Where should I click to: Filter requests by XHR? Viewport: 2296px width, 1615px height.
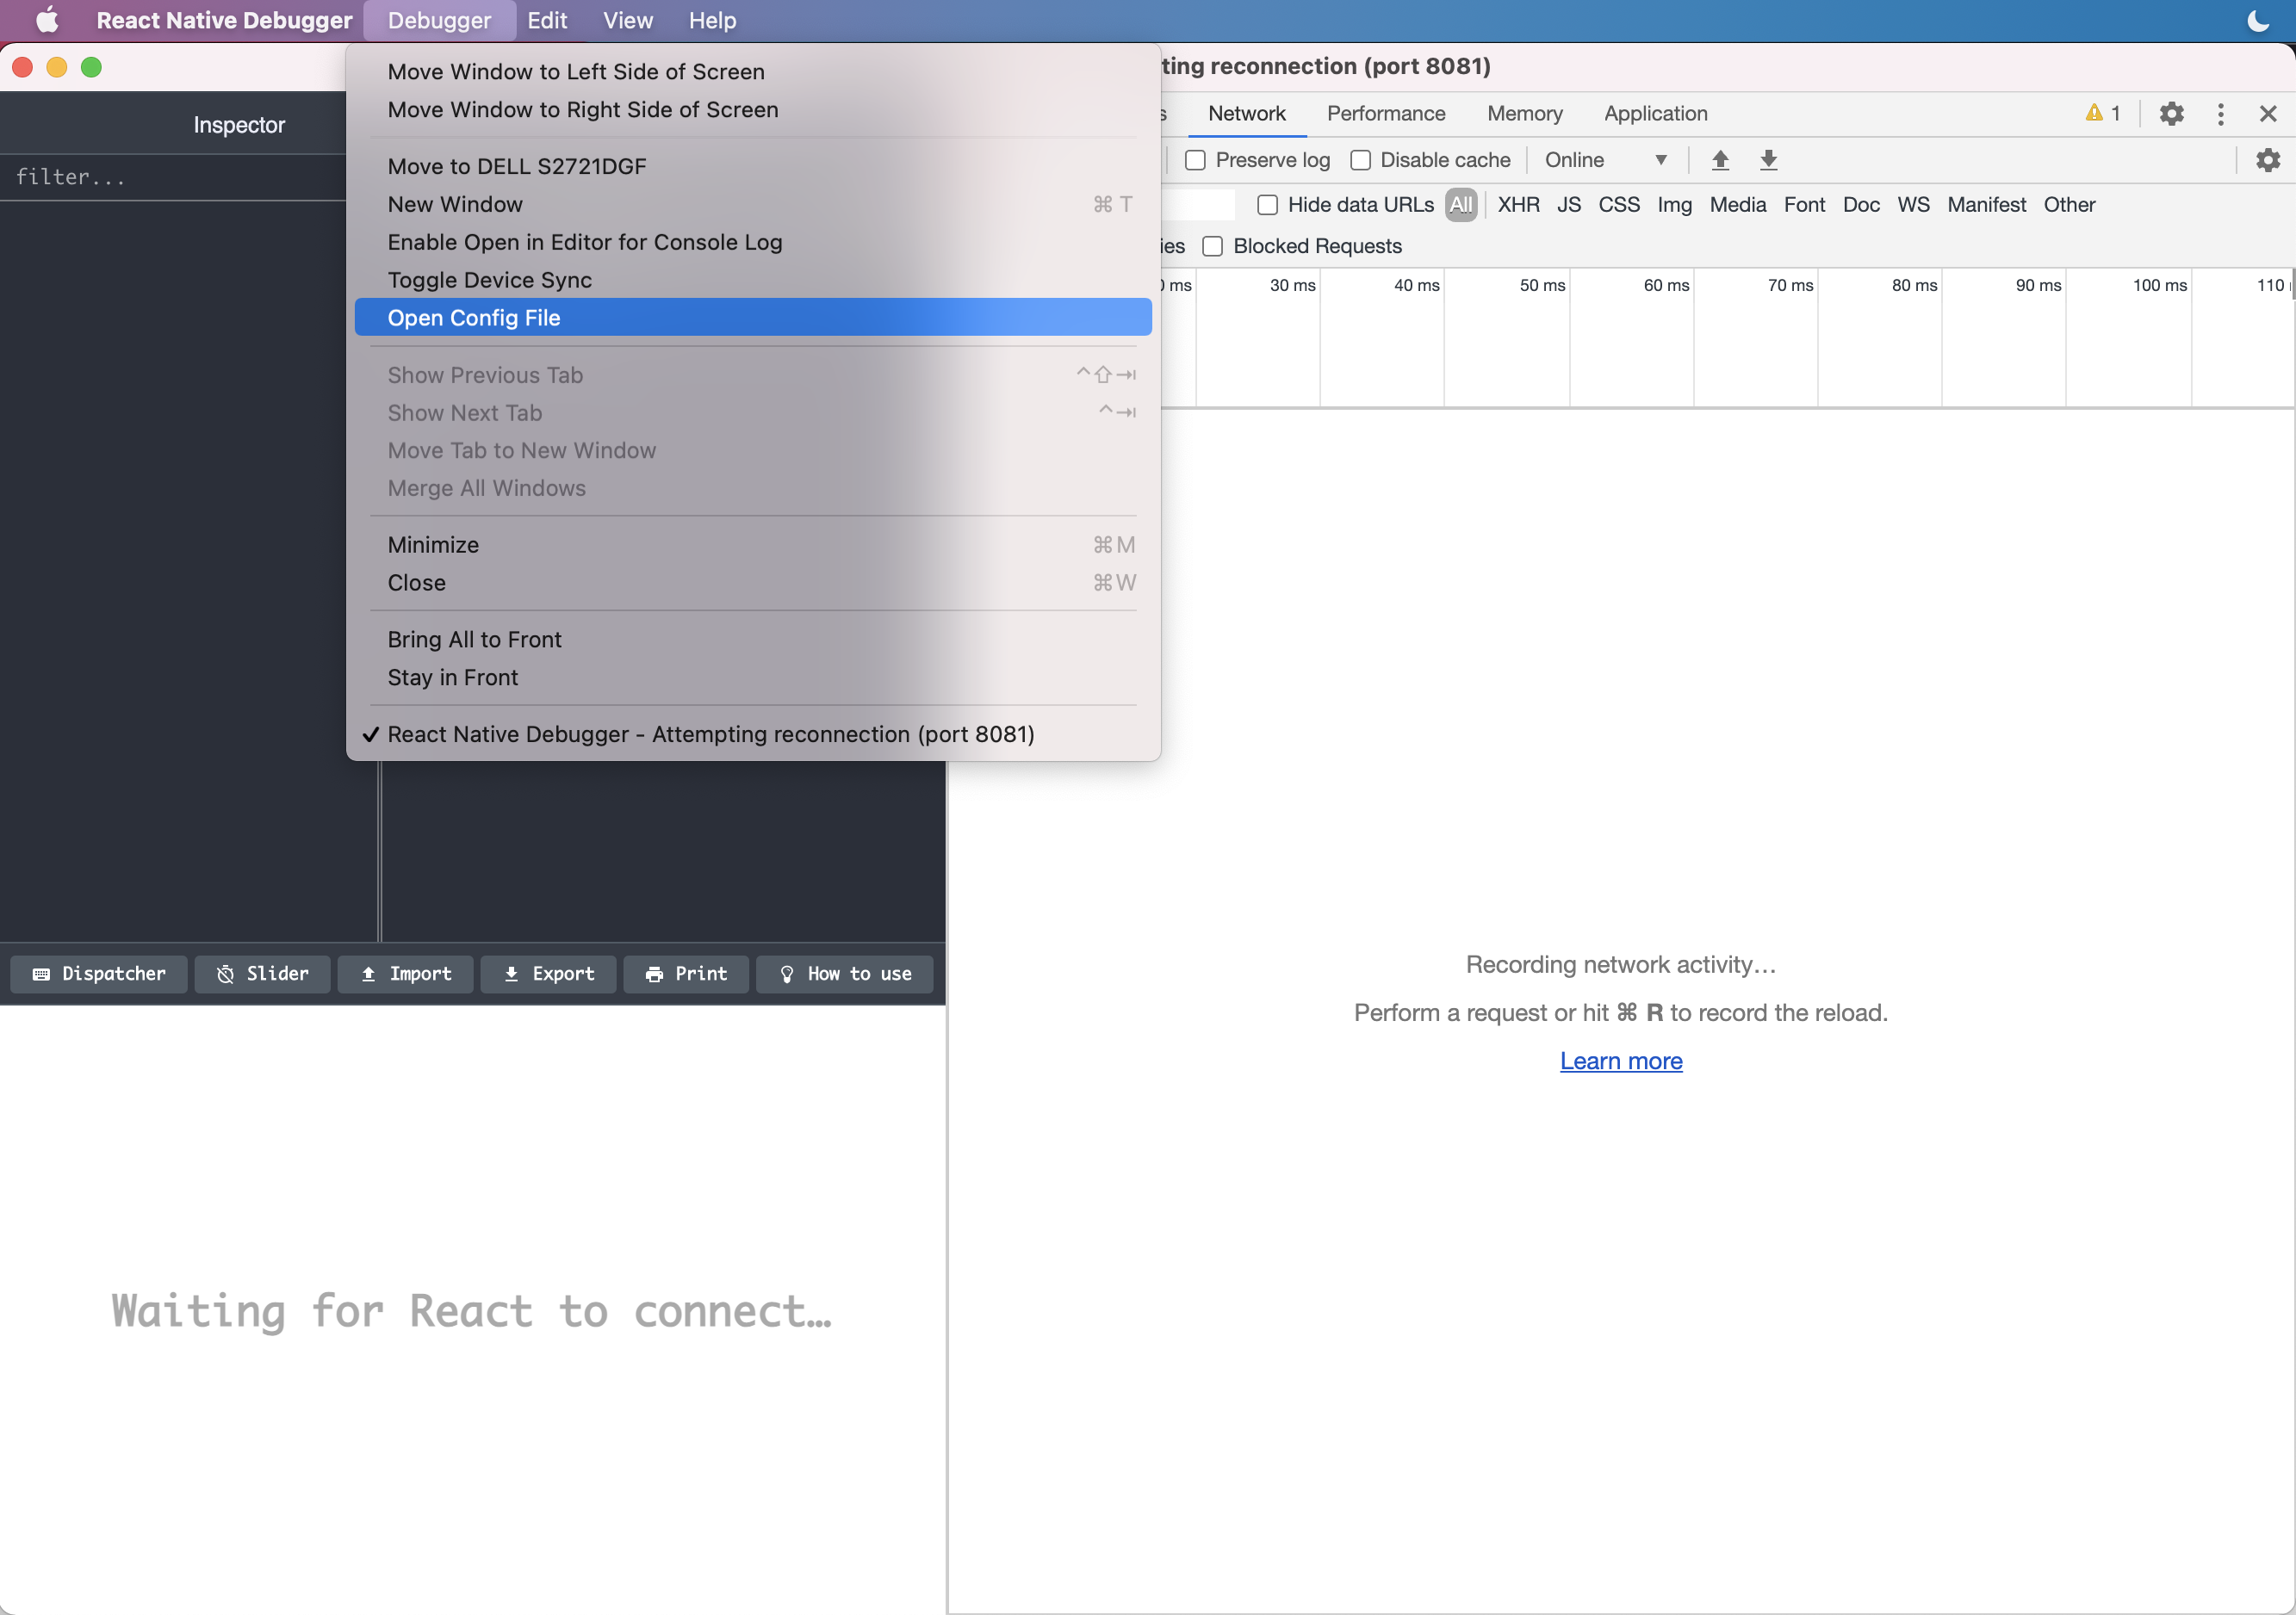(x=1518, y=205)
